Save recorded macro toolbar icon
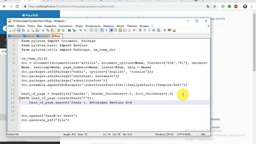The image size is (256, 144). click(x=158, y=30)
